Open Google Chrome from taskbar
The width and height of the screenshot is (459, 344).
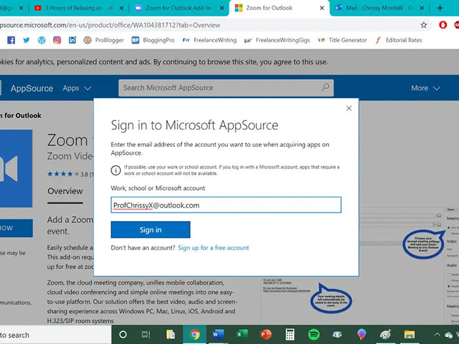pyautogui.click(x=195, y=334)
